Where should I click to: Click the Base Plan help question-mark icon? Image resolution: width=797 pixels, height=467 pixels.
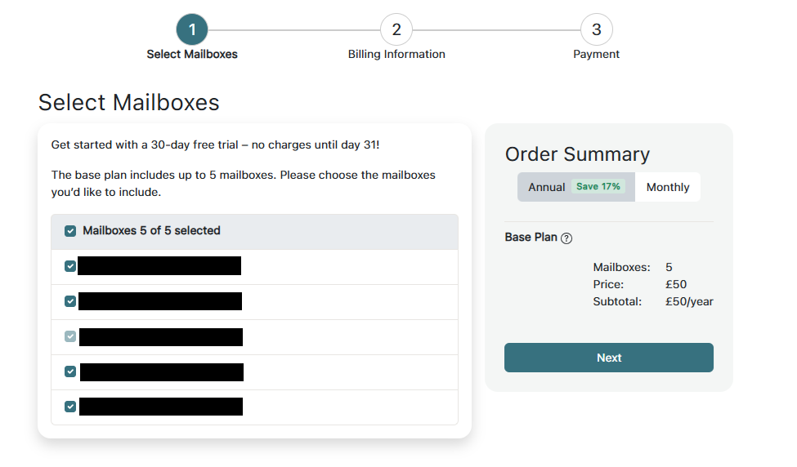[566, 238]
